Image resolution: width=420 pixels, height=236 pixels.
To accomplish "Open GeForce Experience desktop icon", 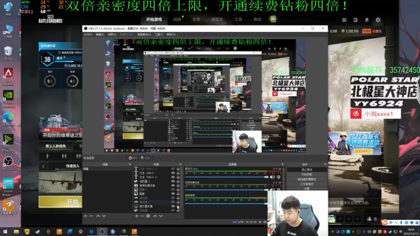I will 8,99.
